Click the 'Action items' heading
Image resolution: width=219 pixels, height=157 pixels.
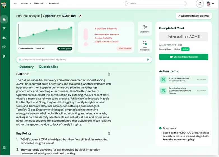pos(168,71)
